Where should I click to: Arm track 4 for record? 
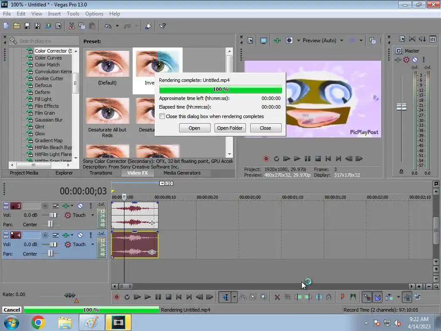coord(45,235)
